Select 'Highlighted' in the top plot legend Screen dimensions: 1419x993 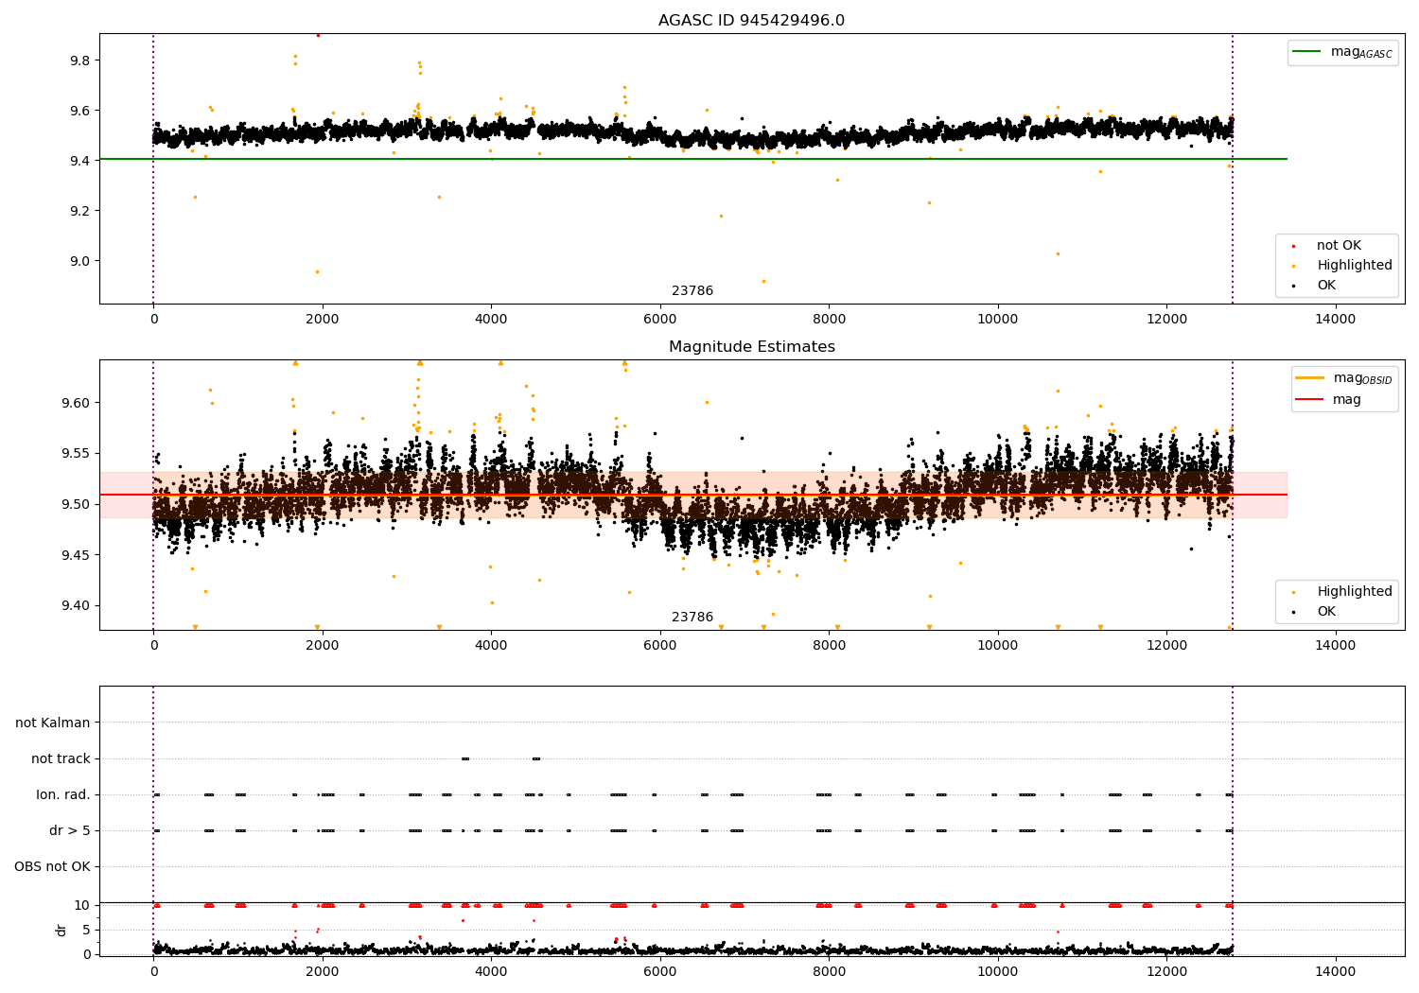(1355, 266)
